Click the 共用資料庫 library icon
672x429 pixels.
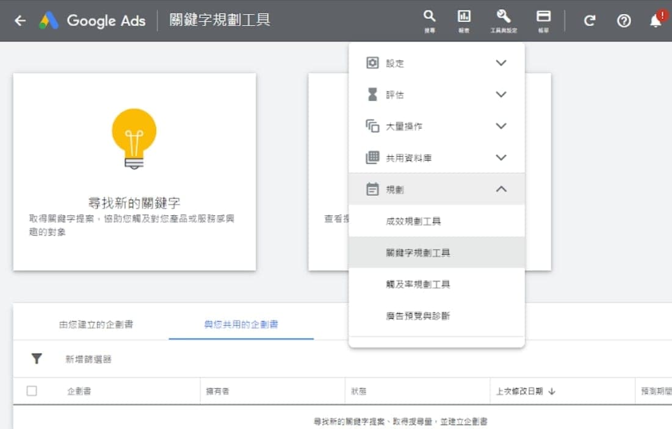point(372,157)
